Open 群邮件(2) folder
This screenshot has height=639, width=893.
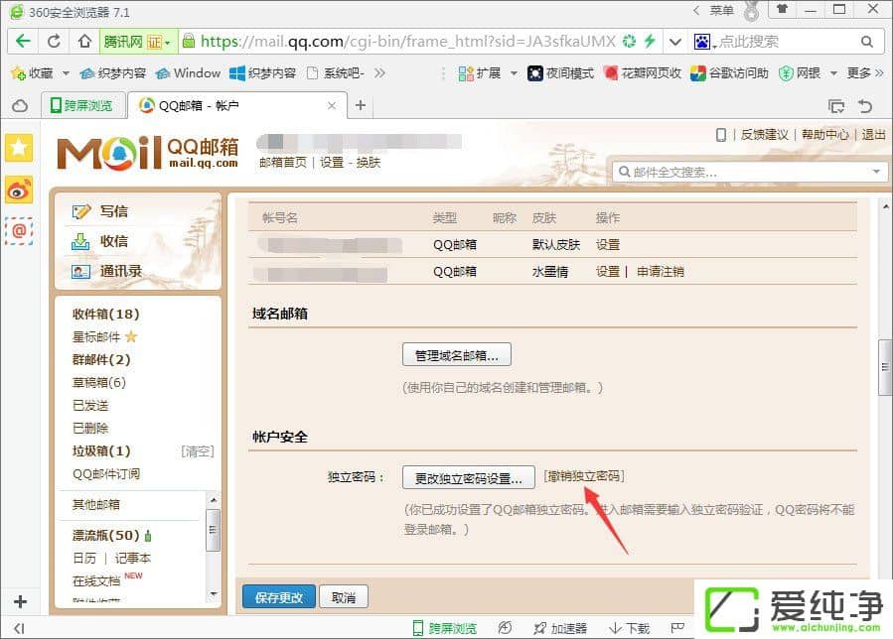(101, 359)
